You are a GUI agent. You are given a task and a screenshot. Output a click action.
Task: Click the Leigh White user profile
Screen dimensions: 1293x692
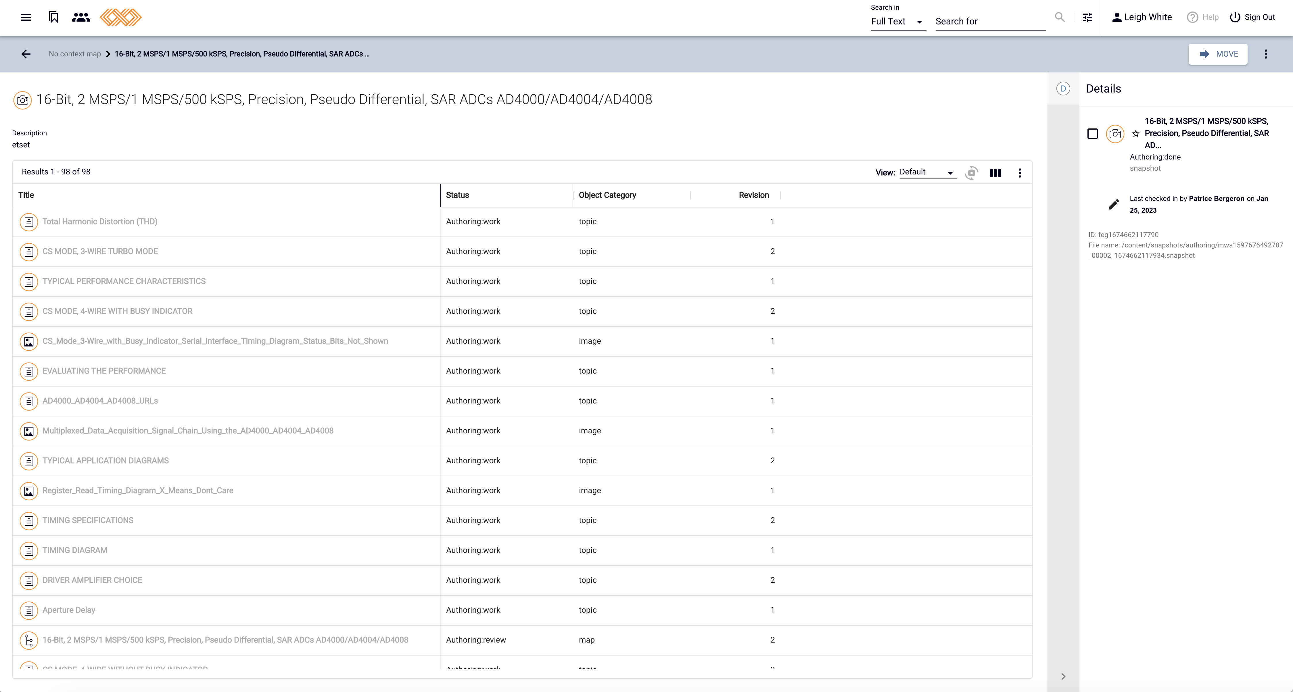point(1142,17)
